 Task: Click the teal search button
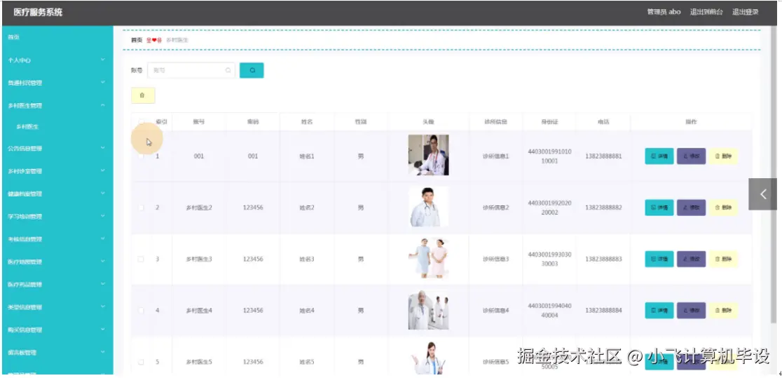coord(252,70)
